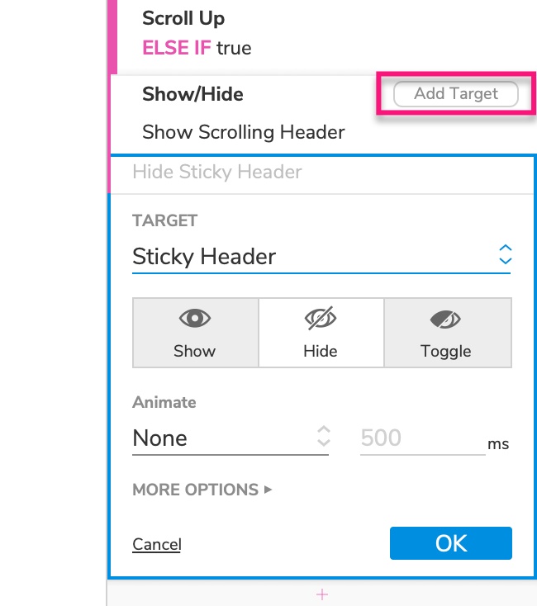Expand MORE OPTIONS section
Viewport: 537px width, 606px height.
pos(202,490)
